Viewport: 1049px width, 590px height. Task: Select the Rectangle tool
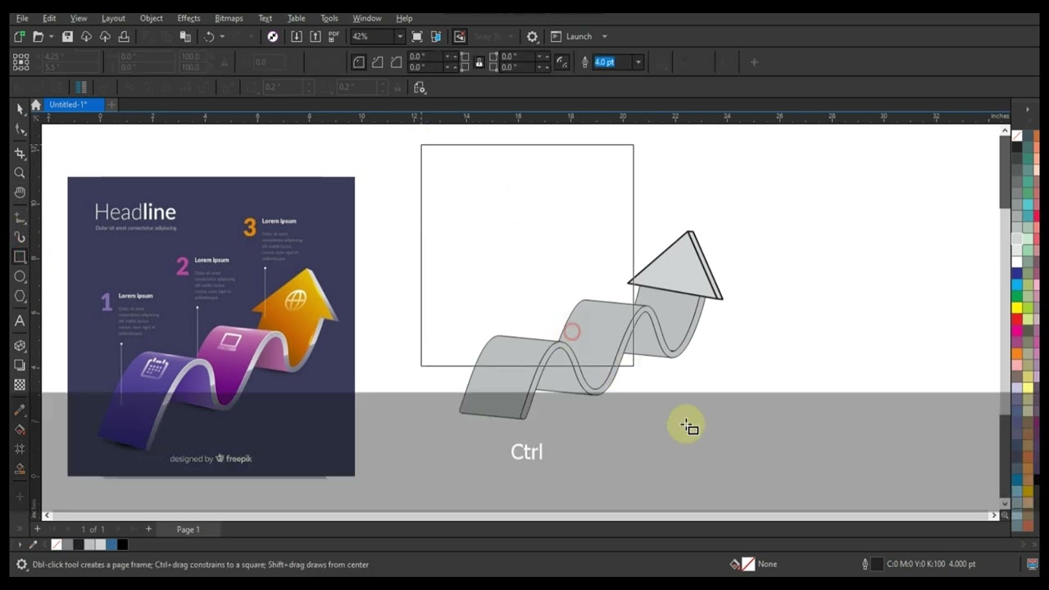click(x=20, y=256)
